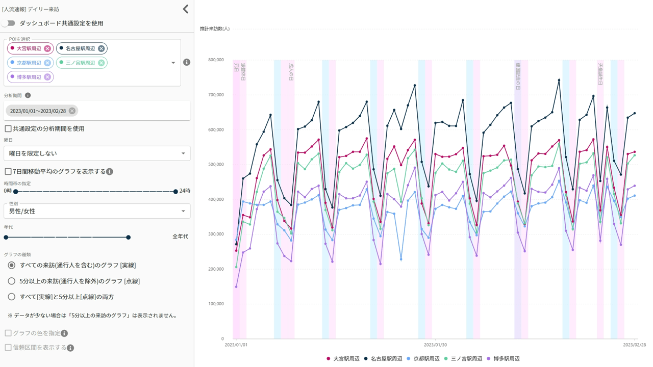Screen dimensions: 653x367
Task: Click info icon next to 7日間移動平均 option
Action: click(110, 172)
